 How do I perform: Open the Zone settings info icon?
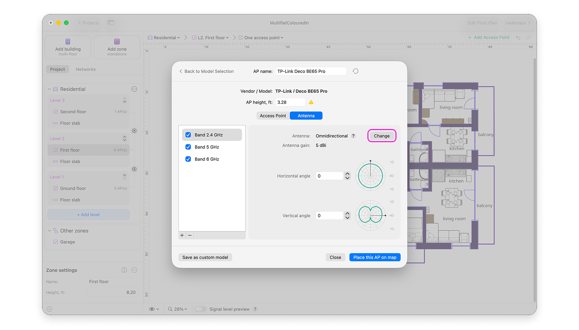(x=124, y=270)
